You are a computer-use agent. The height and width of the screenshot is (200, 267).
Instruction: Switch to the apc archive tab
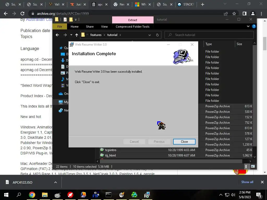pos(100,4)
